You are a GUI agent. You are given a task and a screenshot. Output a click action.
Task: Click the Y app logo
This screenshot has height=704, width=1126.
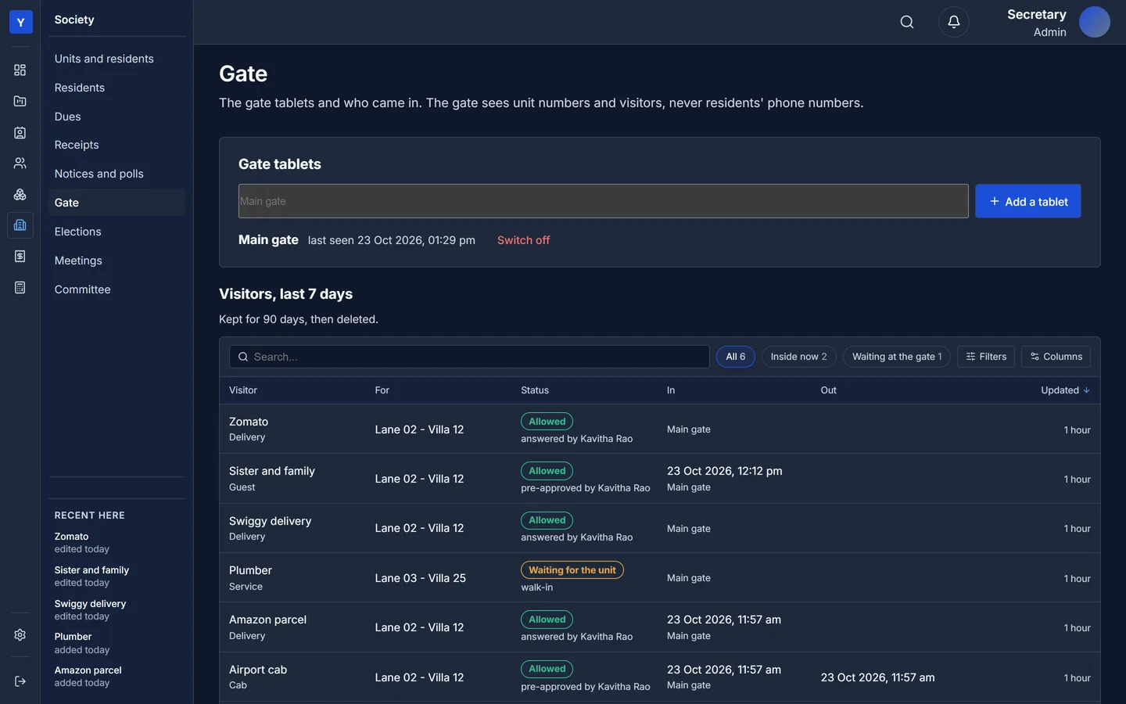(20, 22)
